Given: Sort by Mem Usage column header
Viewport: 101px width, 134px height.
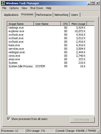Looking at the screenshot, I should [x=78, y=24].
